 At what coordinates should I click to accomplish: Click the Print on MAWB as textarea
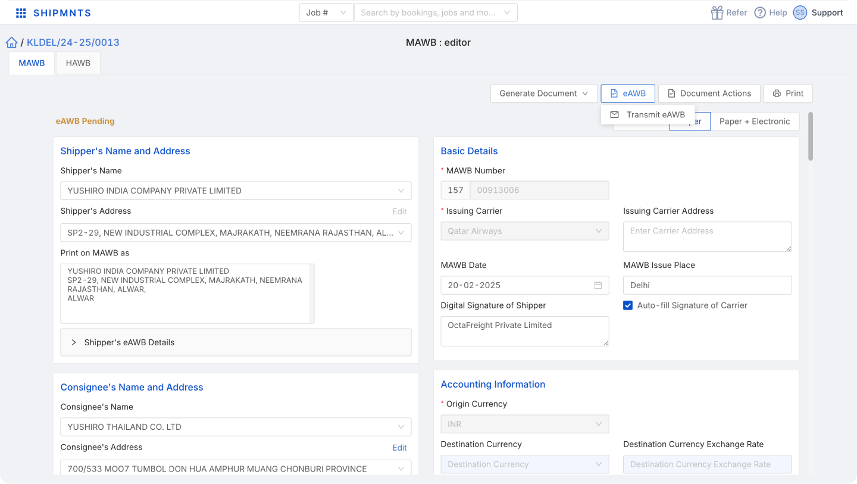click(187, 293)
